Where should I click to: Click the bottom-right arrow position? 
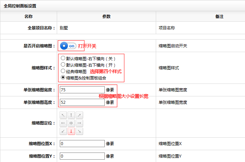point(79,131)
